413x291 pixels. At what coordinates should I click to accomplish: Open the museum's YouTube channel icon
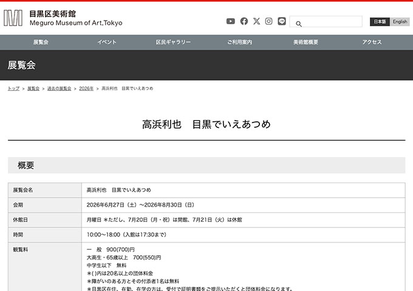click(x=230, y=21)
